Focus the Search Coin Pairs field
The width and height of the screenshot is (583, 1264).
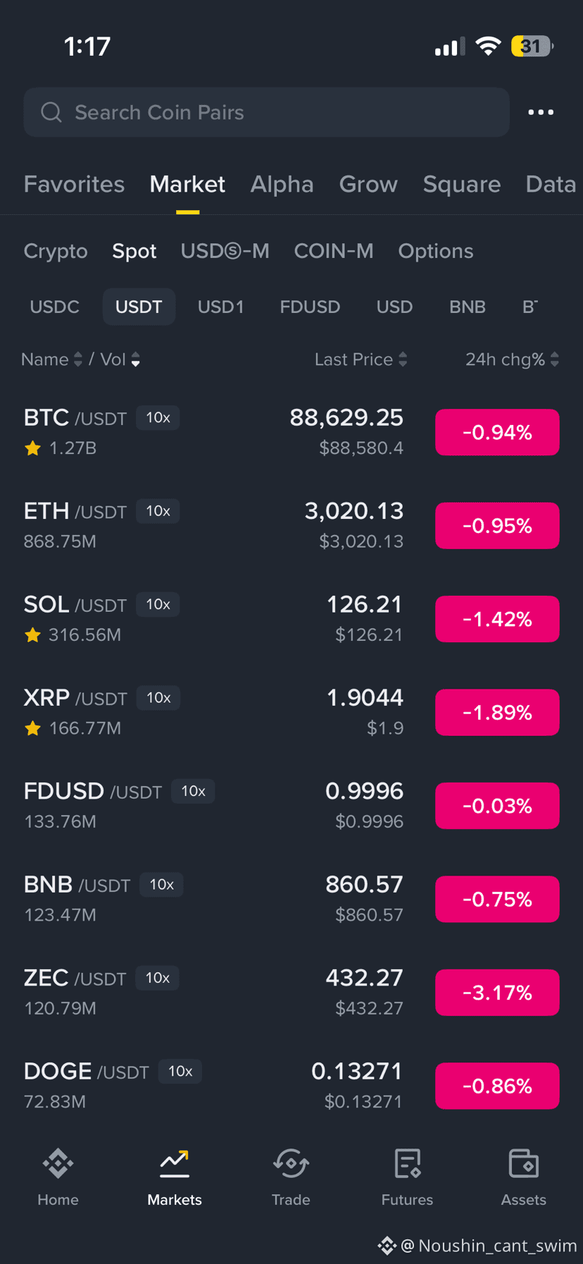(266, 112)
